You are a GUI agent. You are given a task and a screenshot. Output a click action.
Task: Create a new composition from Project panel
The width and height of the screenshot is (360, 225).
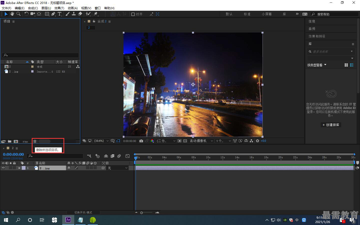[16, 141]
